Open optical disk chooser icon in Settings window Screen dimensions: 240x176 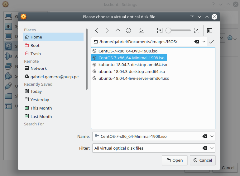coord(232,38)
